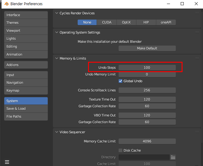The height and width of the screenshot is (166, 203).
Task: Open the Keymap preferences section
Action: [x=26, y=90]
